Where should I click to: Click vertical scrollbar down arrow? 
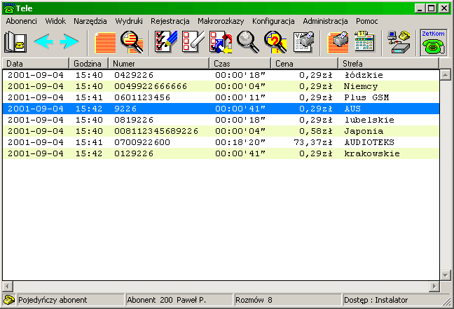(x=446, y=275)
